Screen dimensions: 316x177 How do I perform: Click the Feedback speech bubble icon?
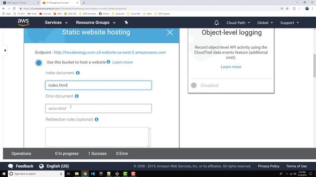click(x=10, y=166)
